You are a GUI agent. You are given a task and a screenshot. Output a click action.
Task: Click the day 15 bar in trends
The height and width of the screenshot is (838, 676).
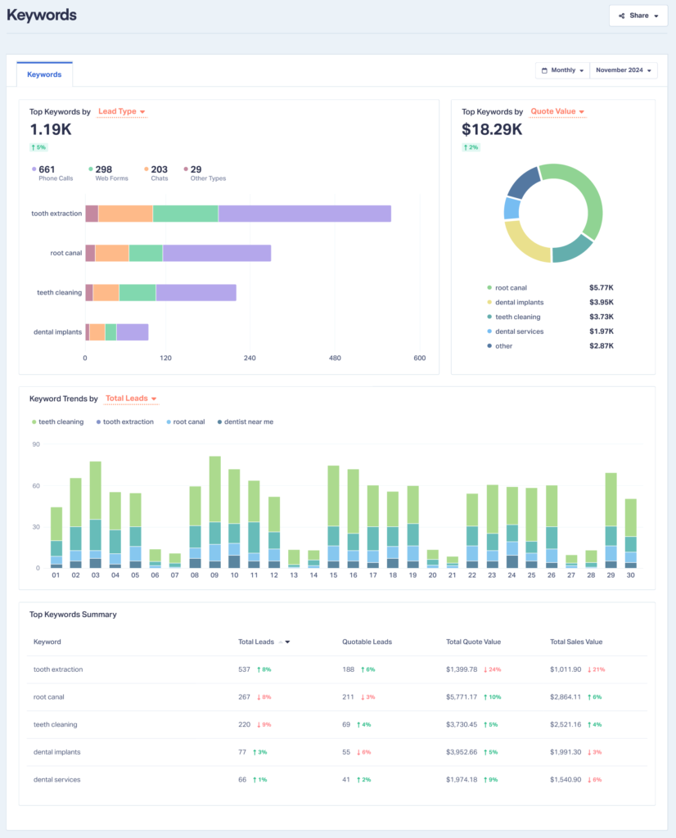pos(333,517)
